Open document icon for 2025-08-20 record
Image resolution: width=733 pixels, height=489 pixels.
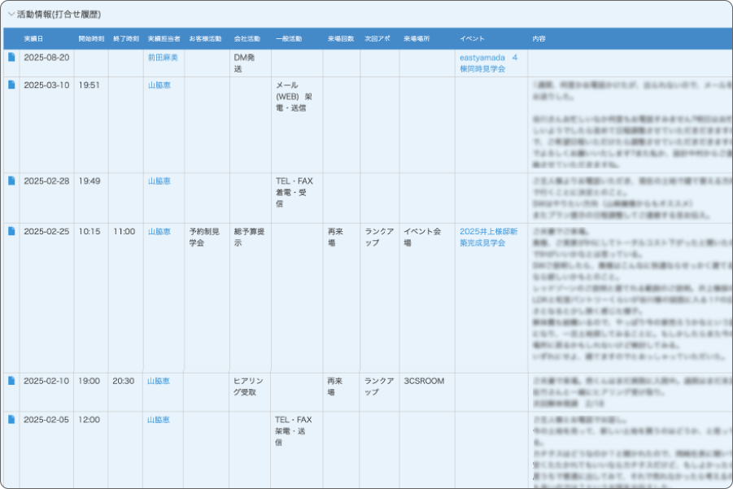coord(11,57)
